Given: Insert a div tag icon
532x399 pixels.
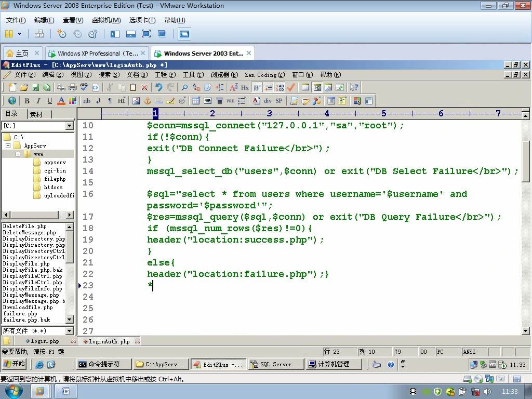Looking at the screenshot, I should point(268,101).
